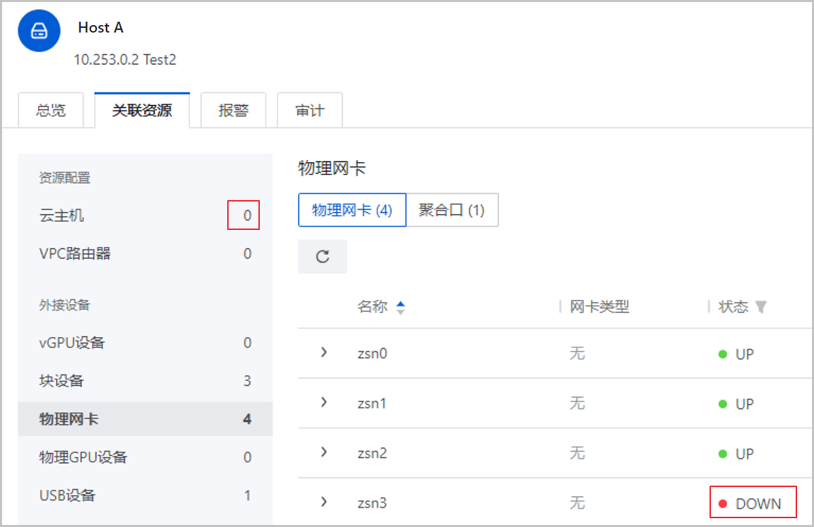Click the red DOWN status of zsn3
The image size is (814, 527).
click(753, 504)
